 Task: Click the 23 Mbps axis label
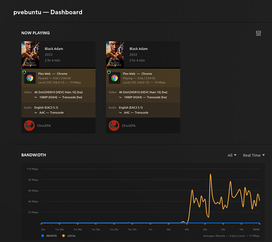tap(33, 212)
